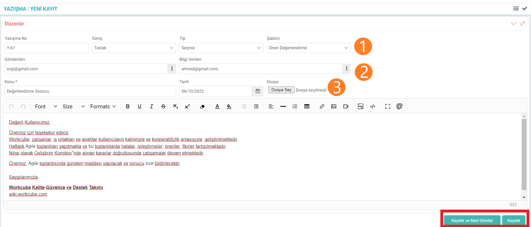Click the editor scrollbar down arrow
Viewport: 531px width, 227px height.
click(x=524, y=197)
